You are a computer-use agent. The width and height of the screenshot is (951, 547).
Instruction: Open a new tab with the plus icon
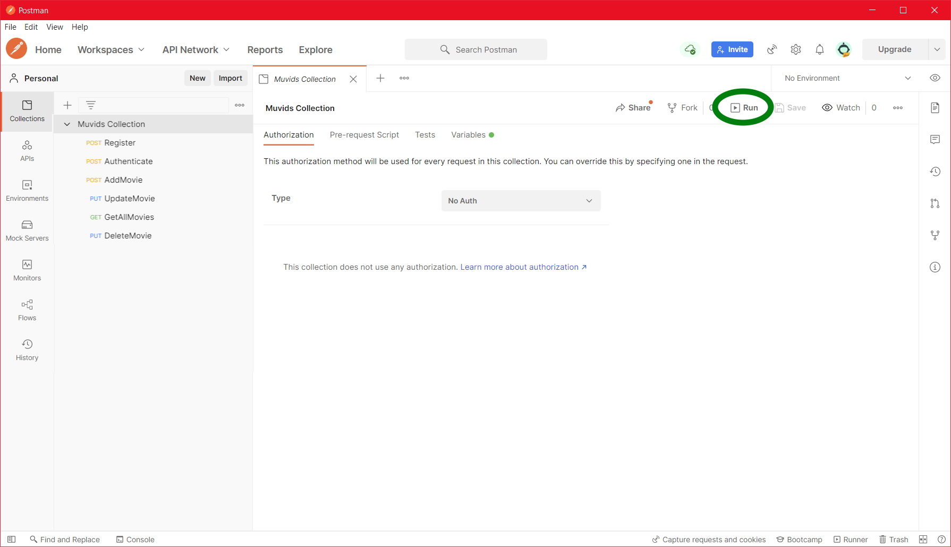pyautogui.click(x=380, y=78)
